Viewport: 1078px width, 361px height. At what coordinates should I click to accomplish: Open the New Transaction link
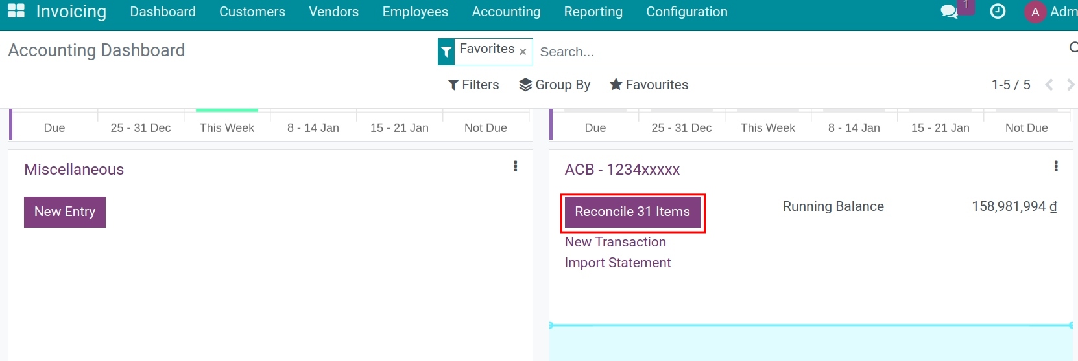(x=616, y=242)
